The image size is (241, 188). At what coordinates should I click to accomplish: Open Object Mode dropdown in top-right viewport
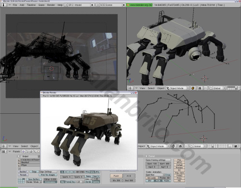[x=178, y=88]
